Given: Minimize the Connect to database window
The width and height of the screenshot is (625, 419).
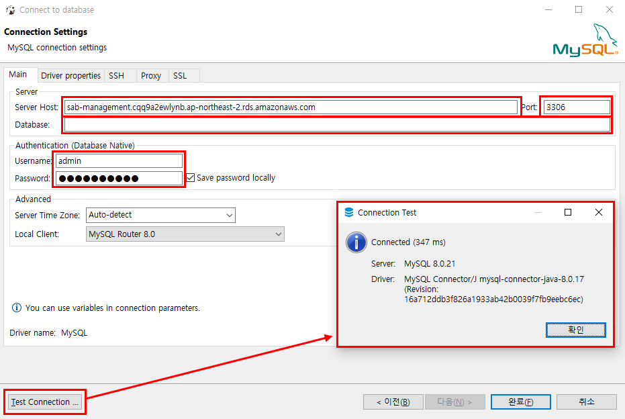Looking at the screenshot, I should pyautogui.click(x=548, y=9).
